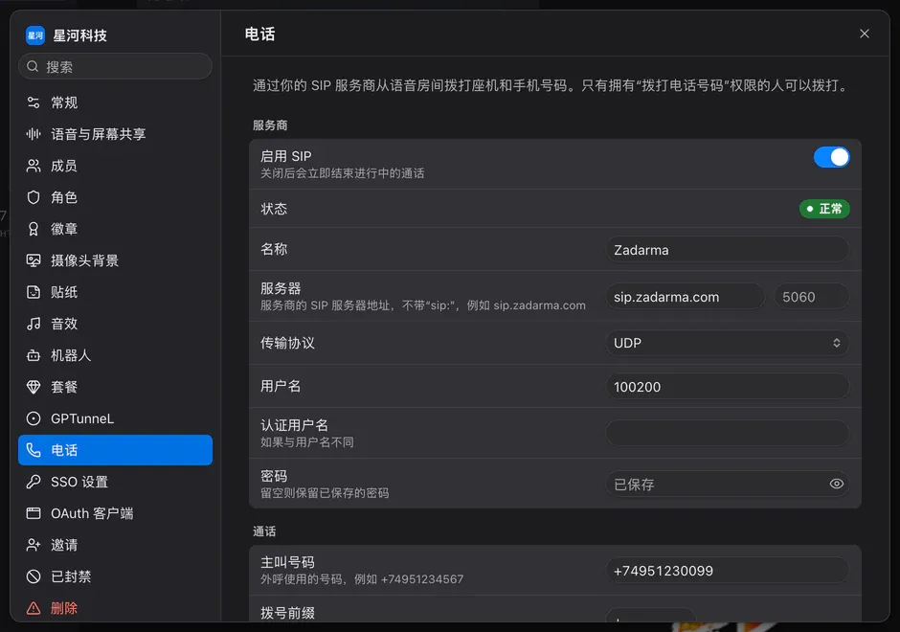Viewport: 900px width, 632px height.
Task: Click the 拨号前缀 row label
Action: pos(287,613)
